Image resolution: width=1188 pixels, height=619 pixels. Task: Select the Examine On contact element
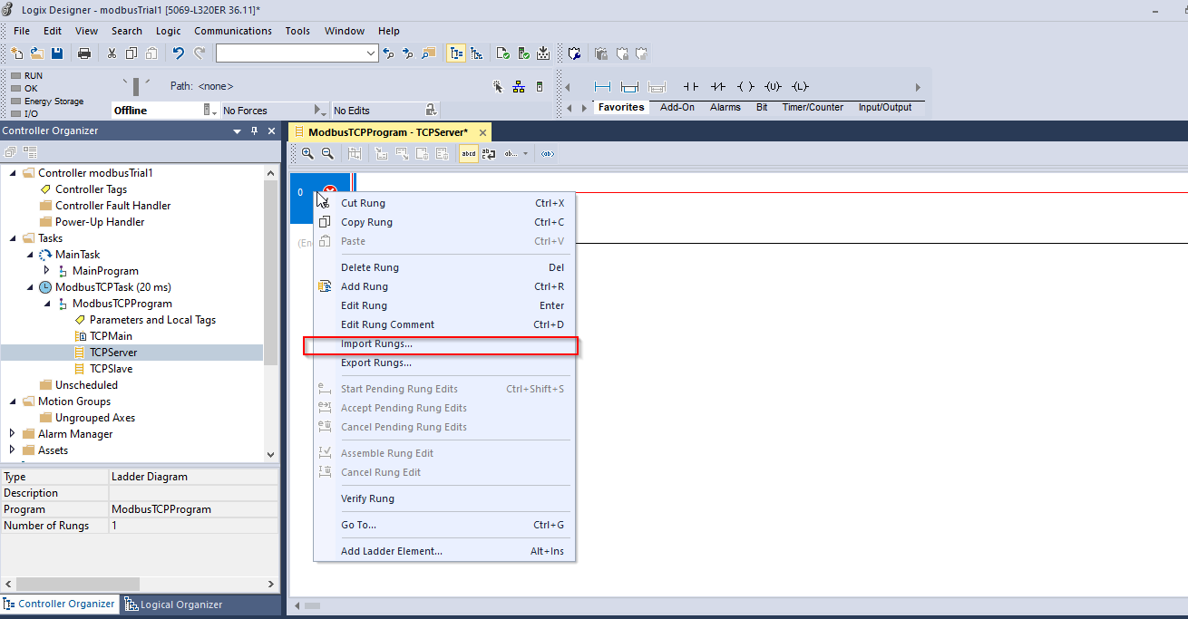point(692,86)
